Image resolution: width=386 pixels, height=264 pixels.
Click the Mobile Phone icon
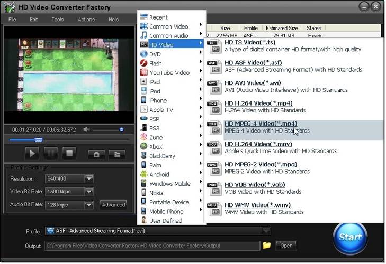pos(144,211)
